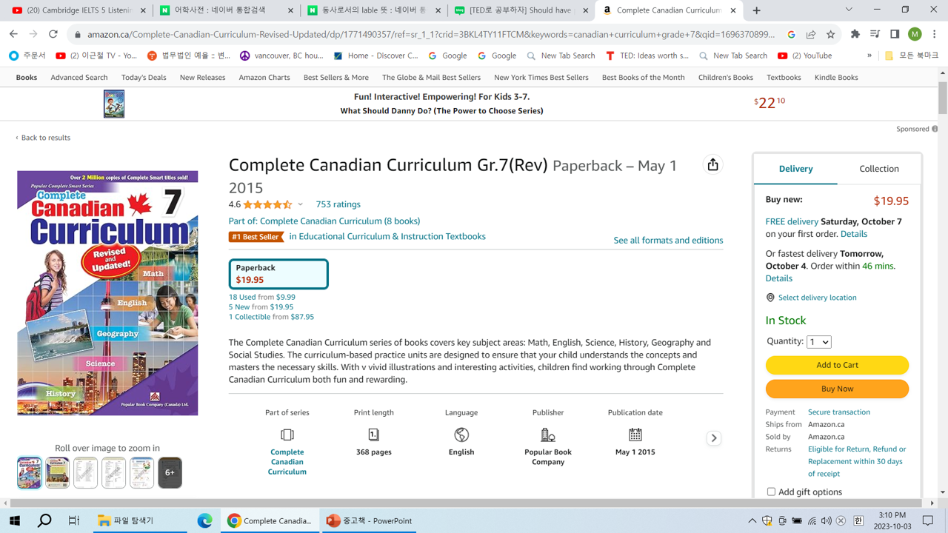The image size is (948, 533).
Task: View site information icon in address bar
Action: point(77,35)
